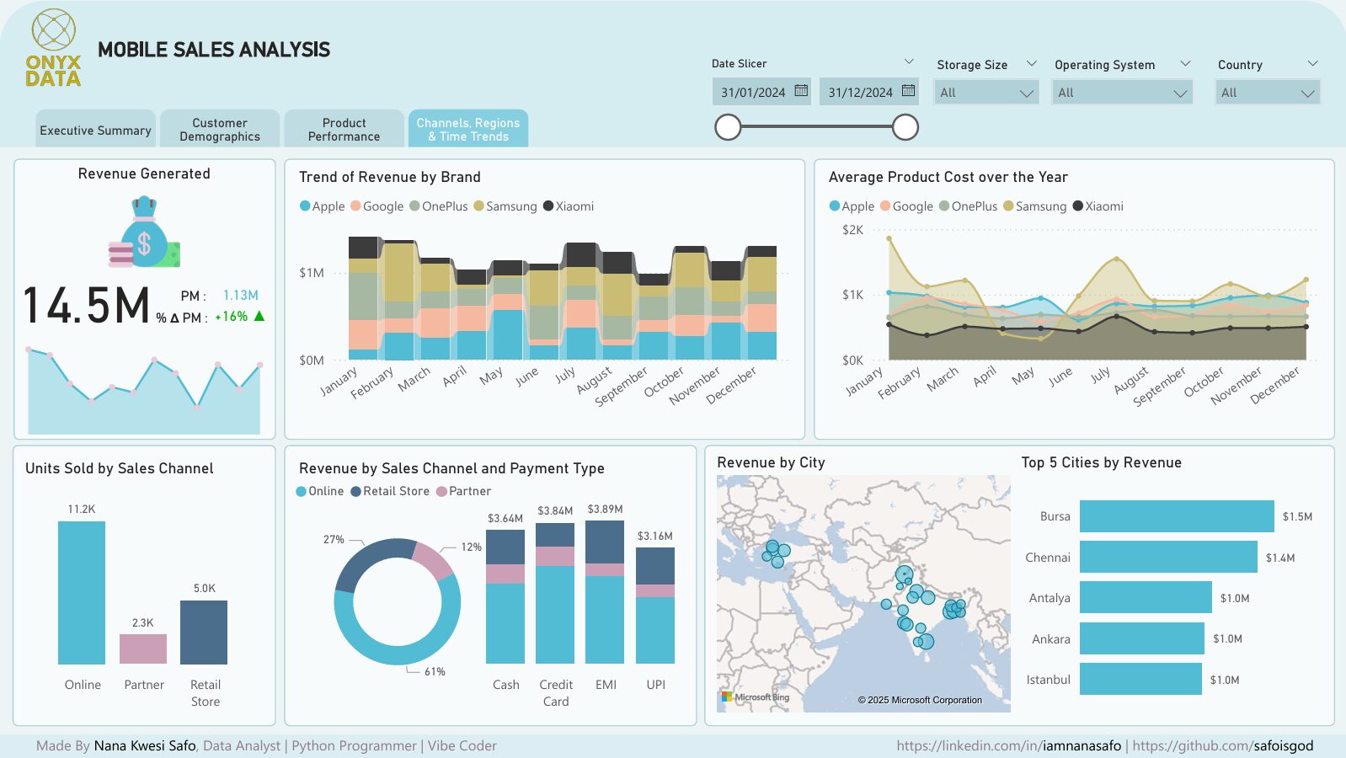Image resolution: width=1346 pixels, height=758 pixels.
Task: Click the May column in revenue trend
Action: (508, 310)
